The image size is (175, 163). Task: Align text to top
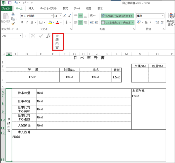pos(76,16)
